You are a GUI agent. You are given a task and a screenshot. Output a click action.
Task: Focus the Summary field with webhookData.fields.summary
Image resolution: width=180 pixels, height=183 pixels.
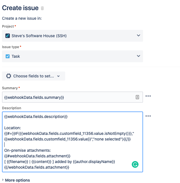(x=73, y=97)
